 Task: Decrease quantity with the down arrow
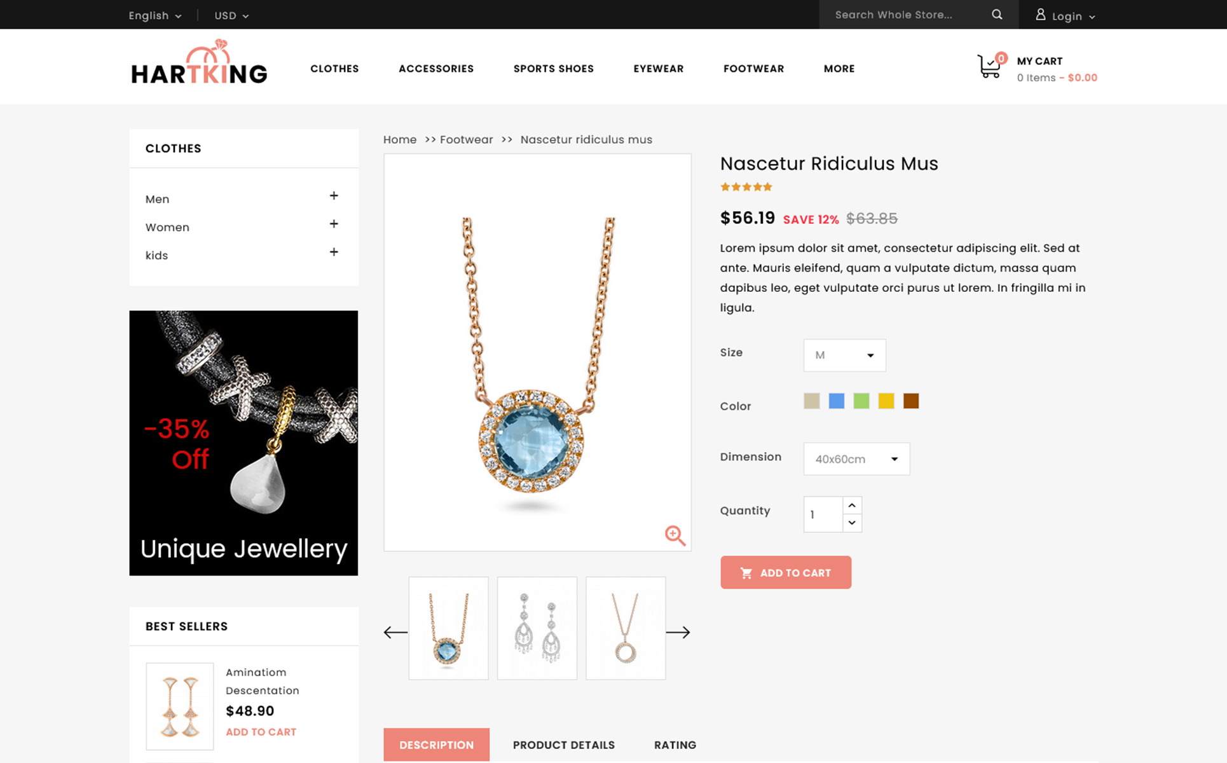852,523
